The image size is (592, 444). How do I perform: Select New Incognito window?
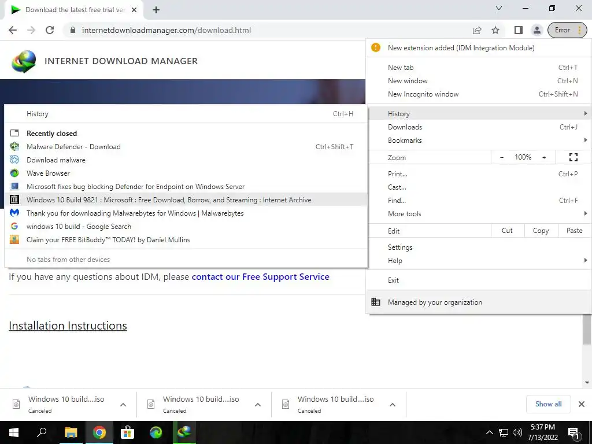478,94
